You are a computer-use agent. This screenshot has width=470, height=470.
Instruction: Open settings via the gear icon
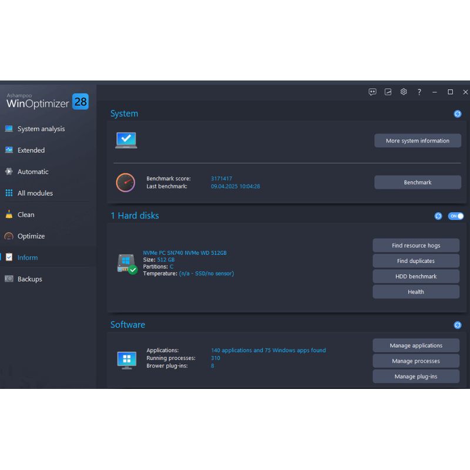[404, 92]
